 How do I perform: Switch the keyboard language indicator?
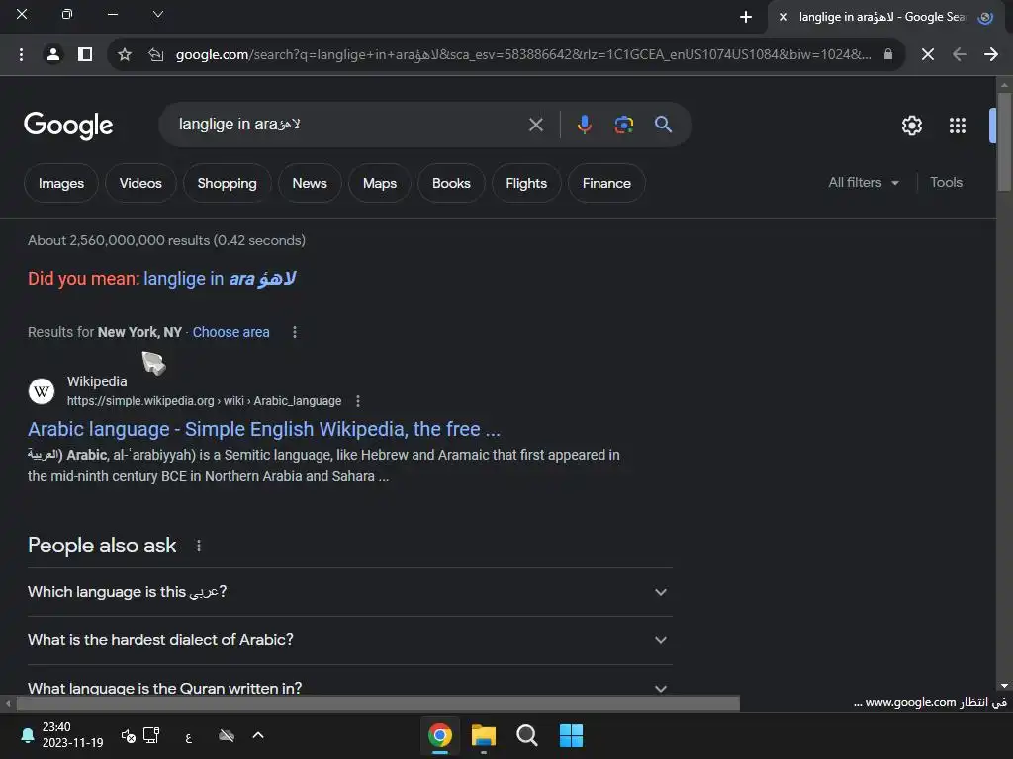click(189, 737)
